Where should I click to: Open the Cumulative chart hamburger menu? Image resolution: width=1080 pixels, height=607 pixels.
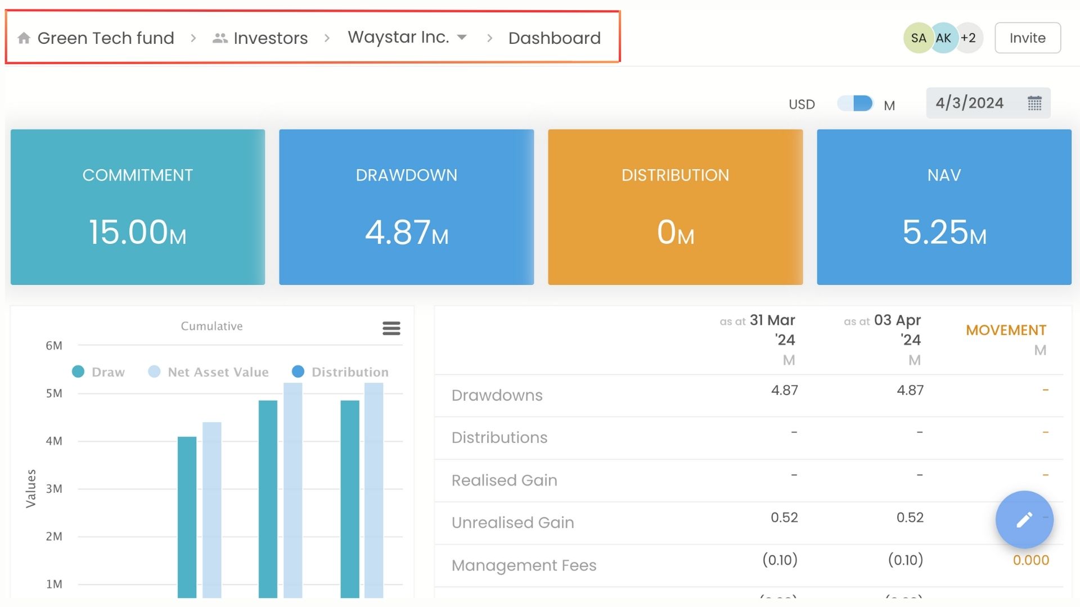(391, 328)
